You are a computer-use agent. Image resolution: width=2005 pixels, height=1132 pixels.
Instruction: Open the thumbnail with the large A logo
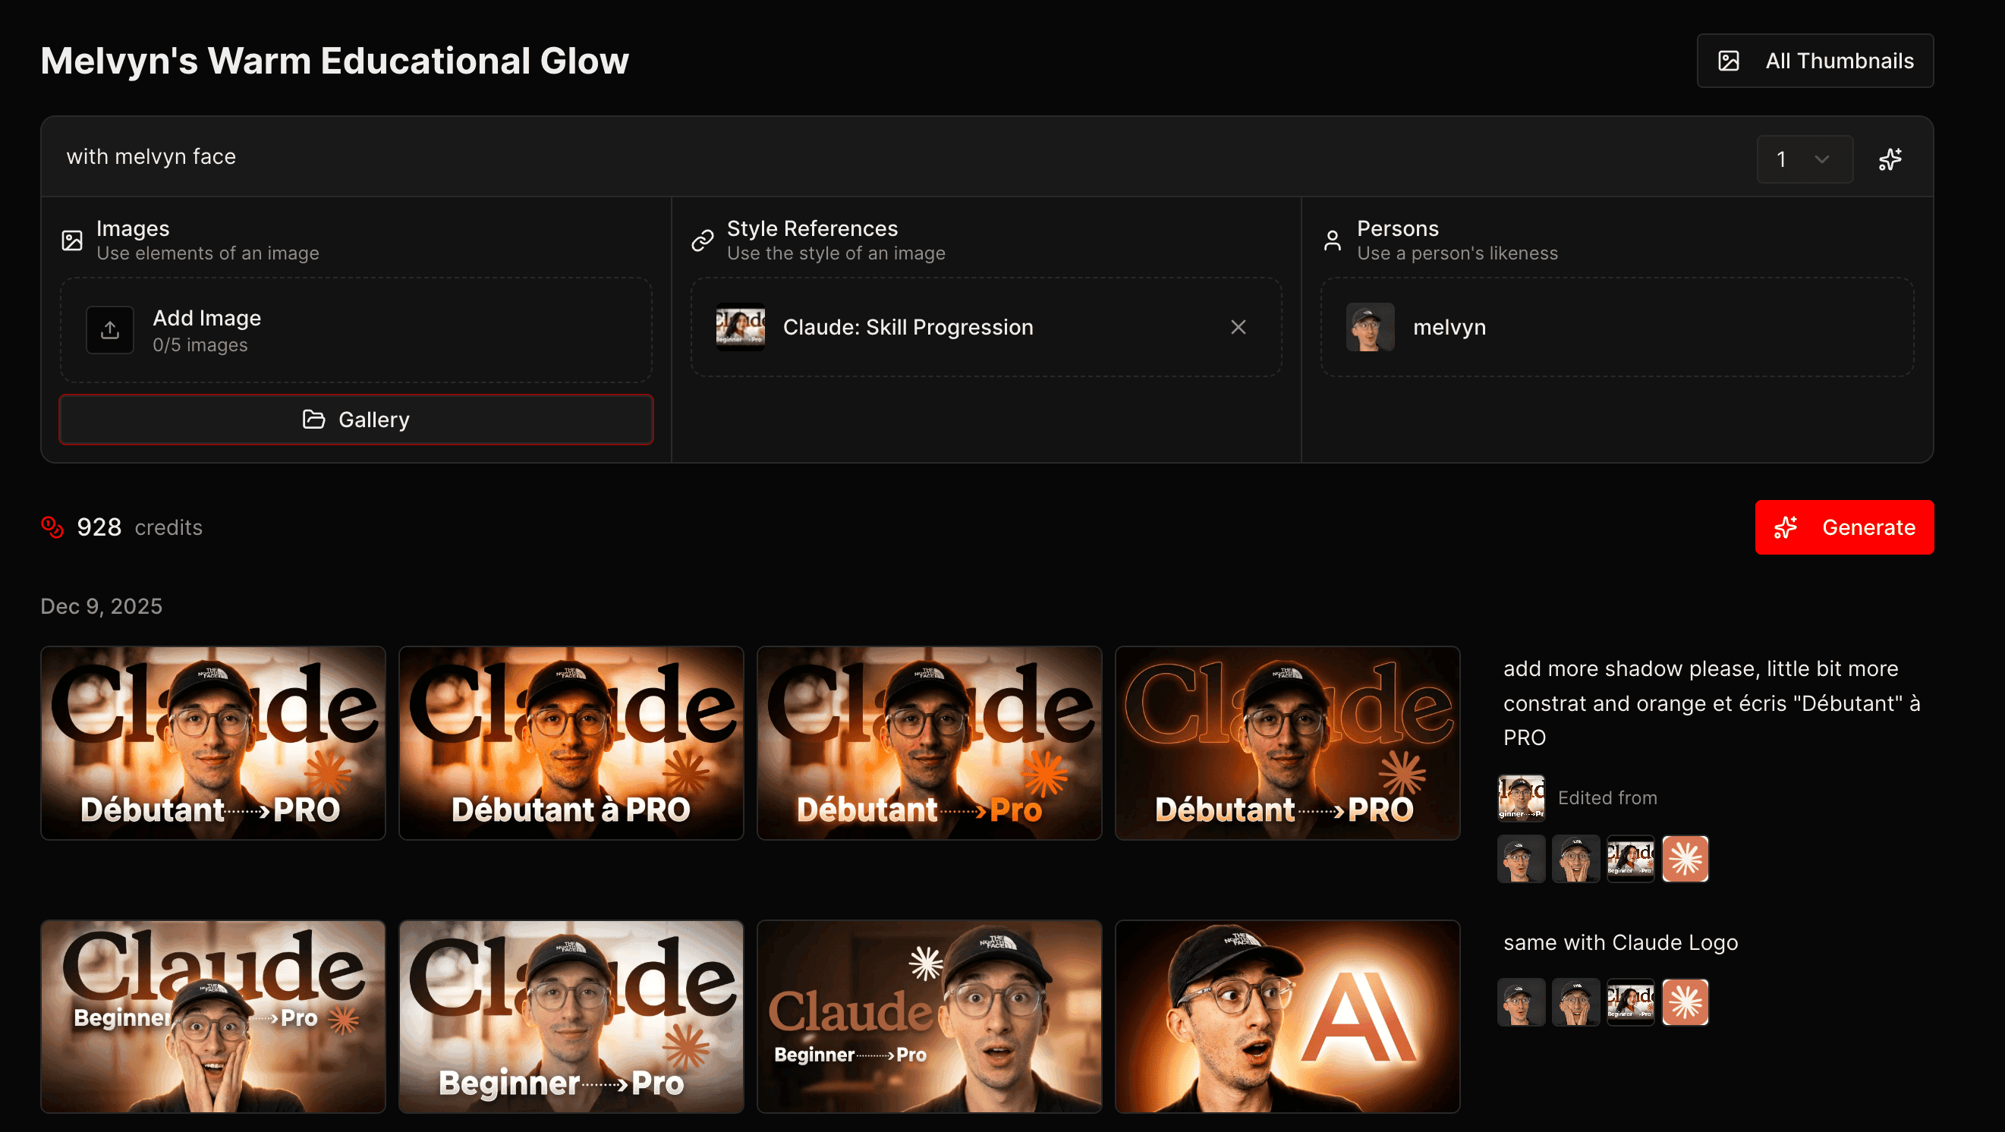point(1286,1016)
